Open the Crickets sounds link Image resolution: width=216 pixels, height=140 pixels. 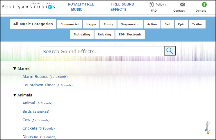[30, 128]
